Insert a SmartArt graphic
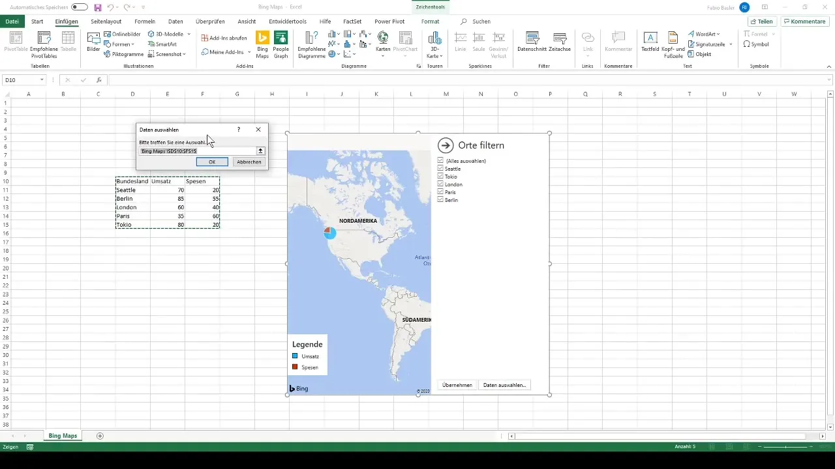Viewport: 835px width, 469px height. [x=162, y=44]
